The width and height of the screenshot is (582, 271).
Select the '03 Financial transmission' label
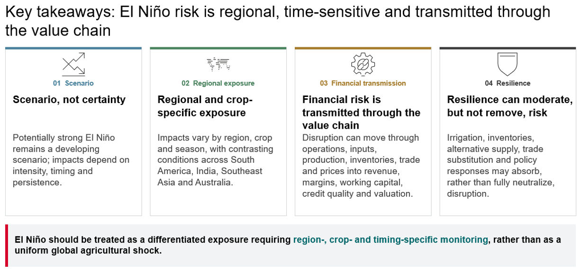click(x=363, y=83)
